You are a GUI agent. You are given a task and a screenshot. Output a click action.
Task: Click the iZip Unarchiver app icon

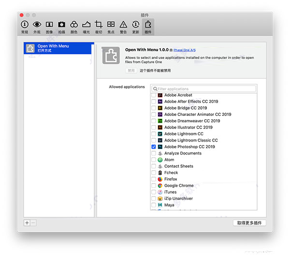160,198
